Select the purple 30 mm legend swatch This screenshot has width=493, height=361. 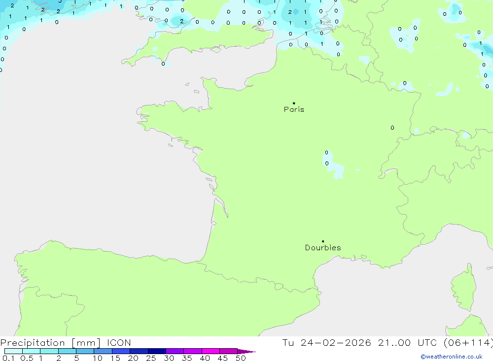tap(175, 352)
